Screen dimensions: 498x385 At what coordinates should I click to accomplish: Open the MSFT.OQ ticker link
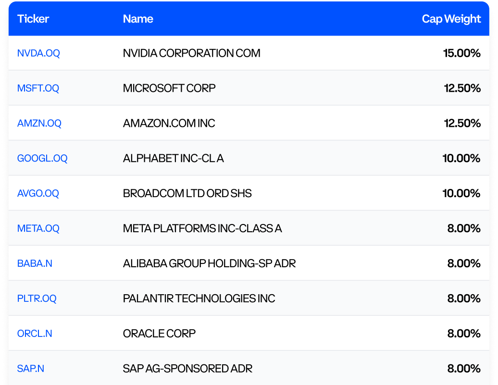pos(38,88)
